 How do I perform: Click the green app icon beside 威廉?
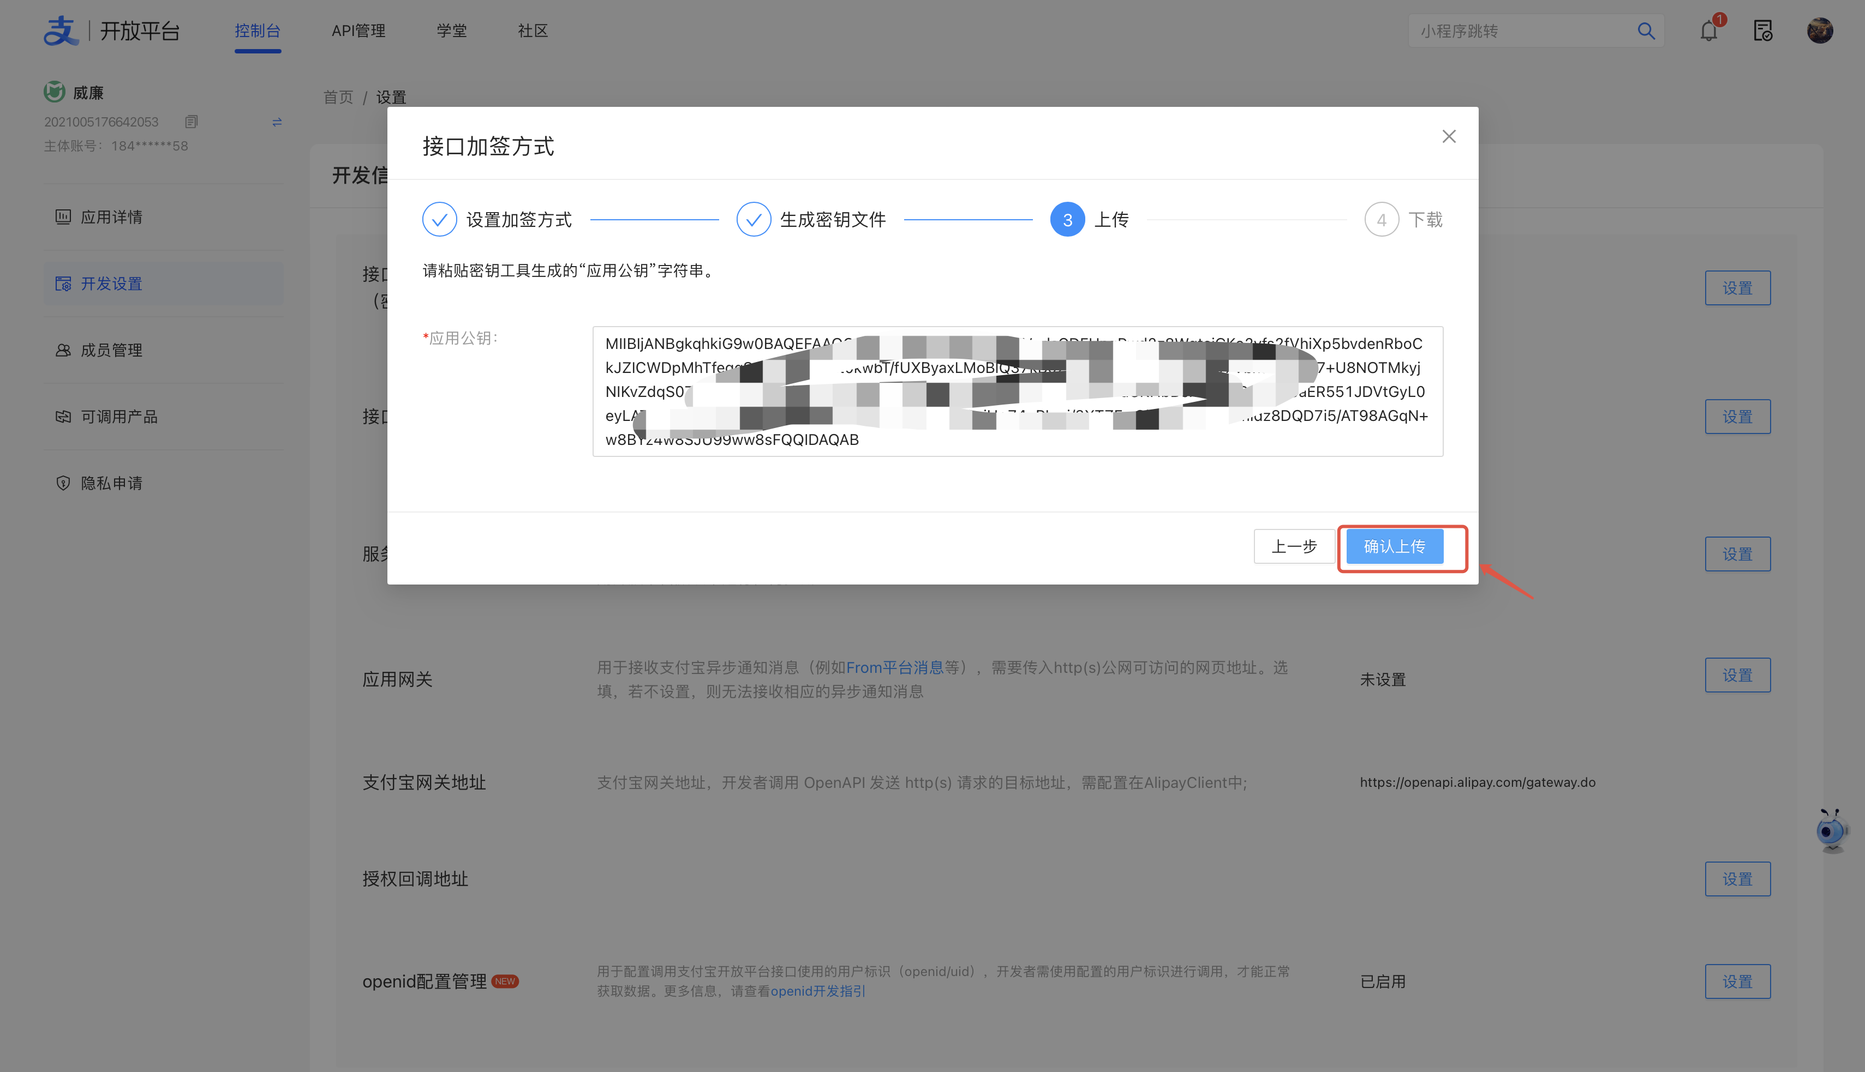point(55,92)
